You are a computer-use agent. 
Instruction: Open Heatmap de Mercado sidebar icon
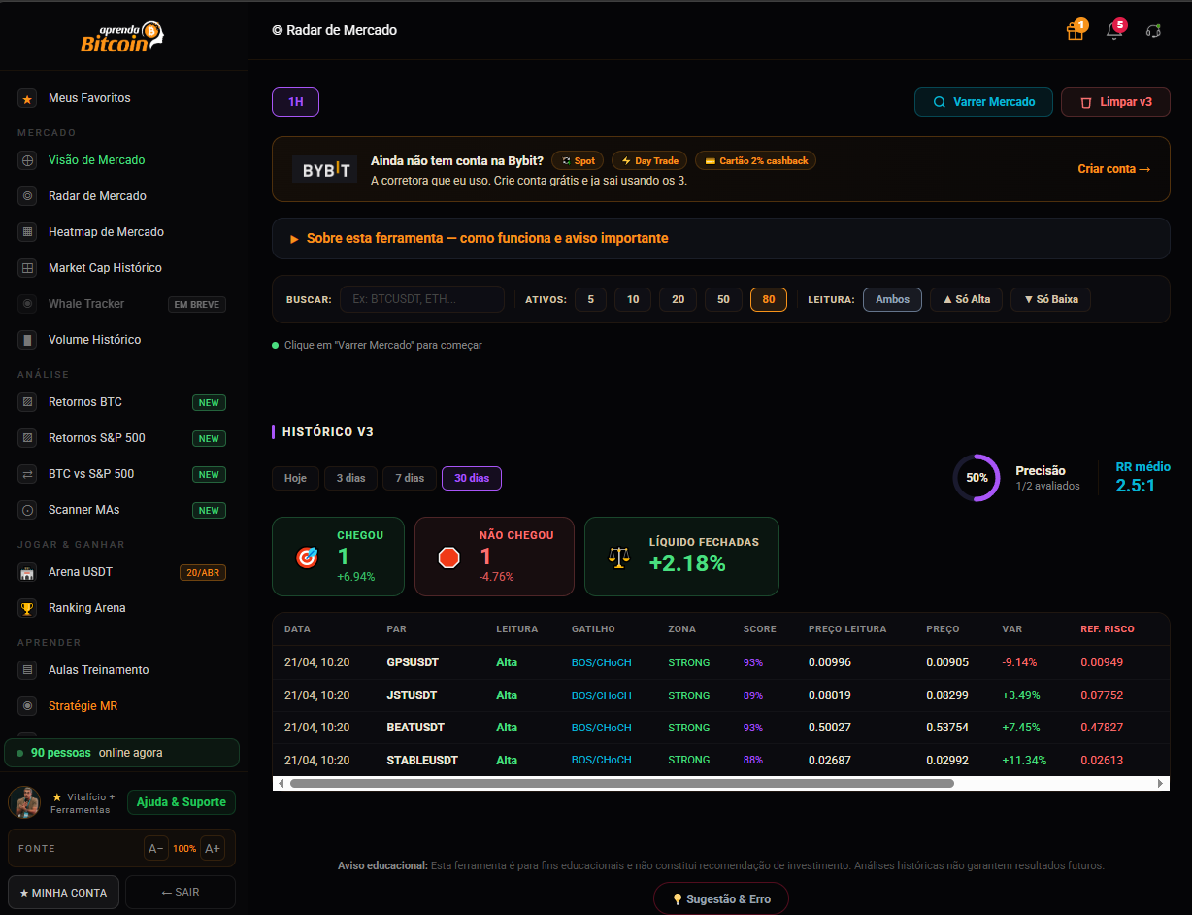coord(28,232)
